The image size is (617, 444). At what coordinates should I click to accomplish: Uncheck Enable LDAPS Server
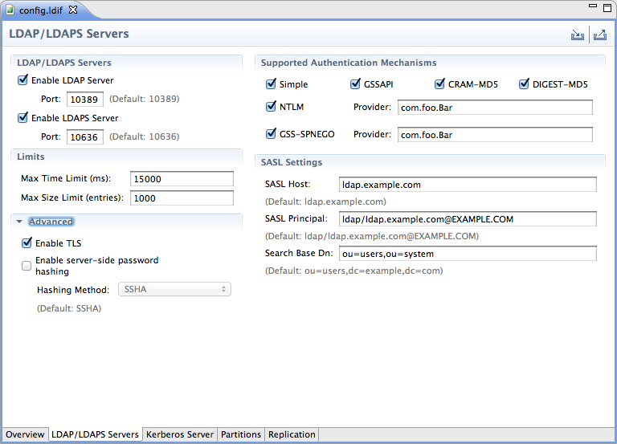[22, 118]
